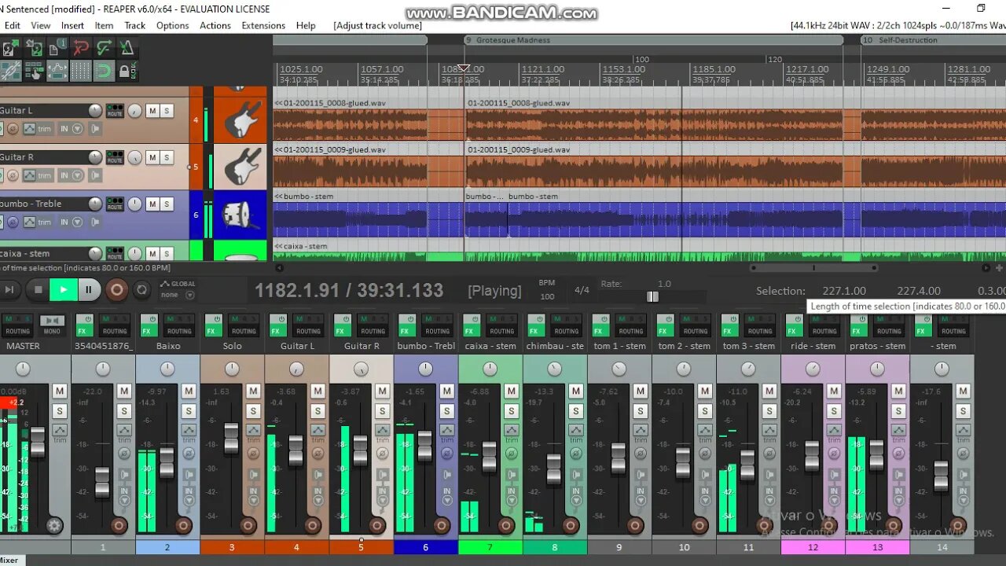Mute Baixo track in the mixer

tap(189, 391)
